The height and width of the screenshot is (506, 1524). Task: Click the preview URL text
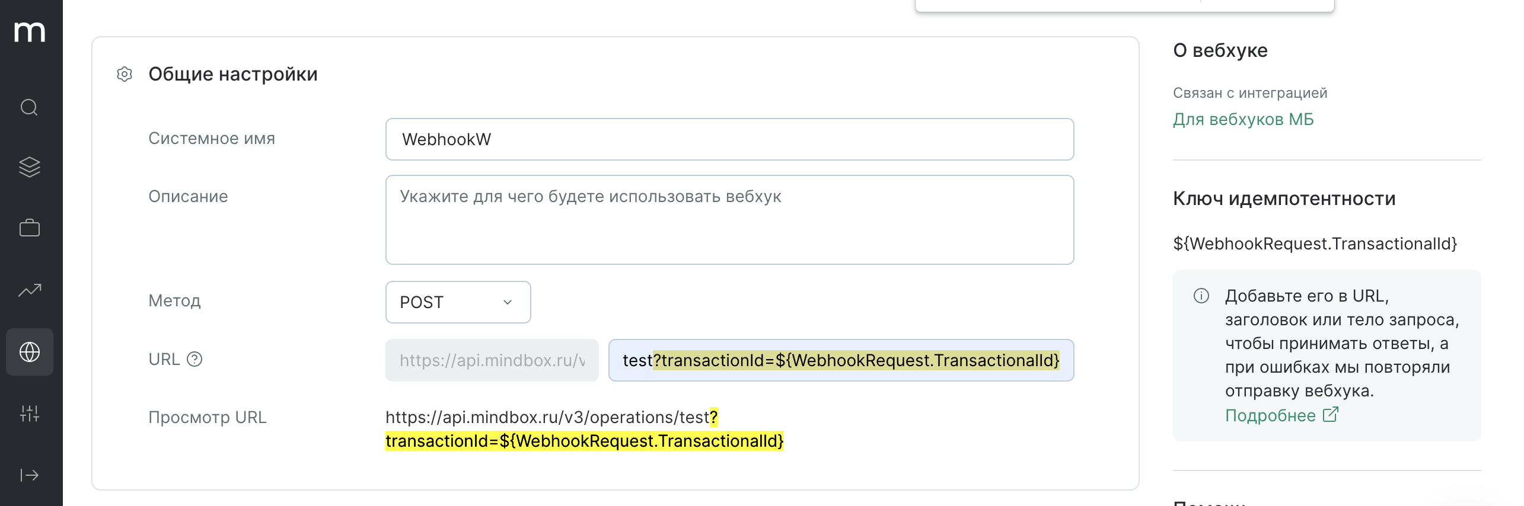point(585,429)
